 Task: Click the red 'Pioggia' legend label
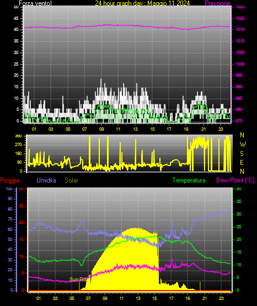point(10,180)
